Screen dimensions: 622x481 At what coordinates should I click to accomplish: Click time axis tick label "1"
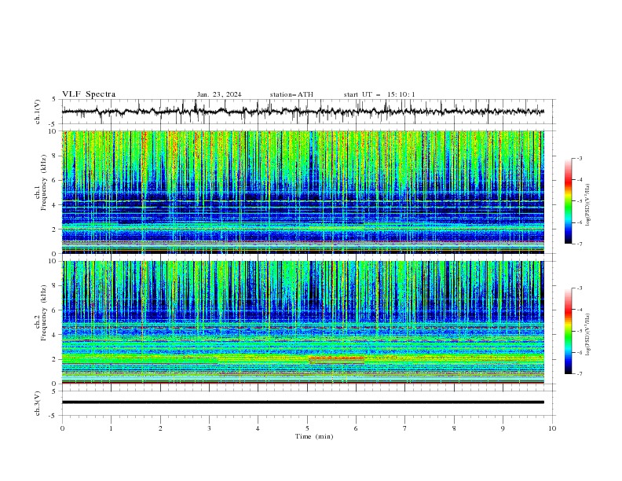point(111,428)
